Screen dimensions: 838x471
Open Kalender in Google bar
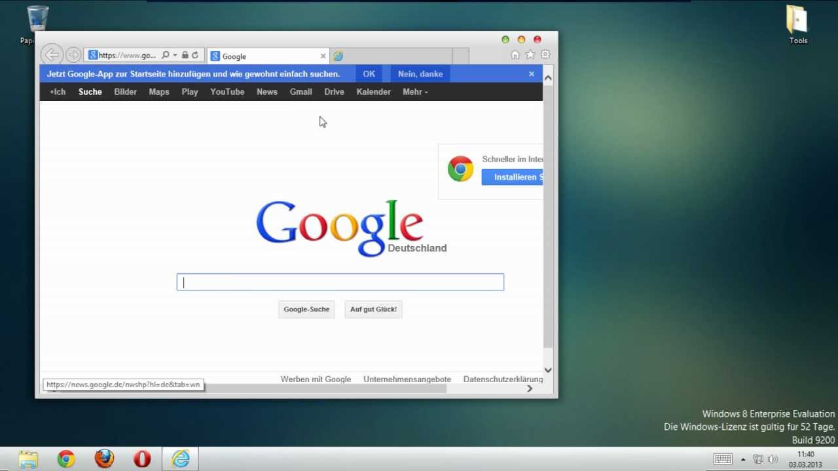[x=374, y=92]
